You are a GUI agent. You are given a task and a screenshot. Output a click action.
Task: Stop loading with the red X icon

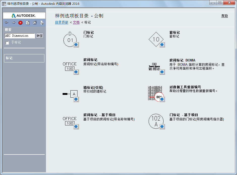coord(20,23)
